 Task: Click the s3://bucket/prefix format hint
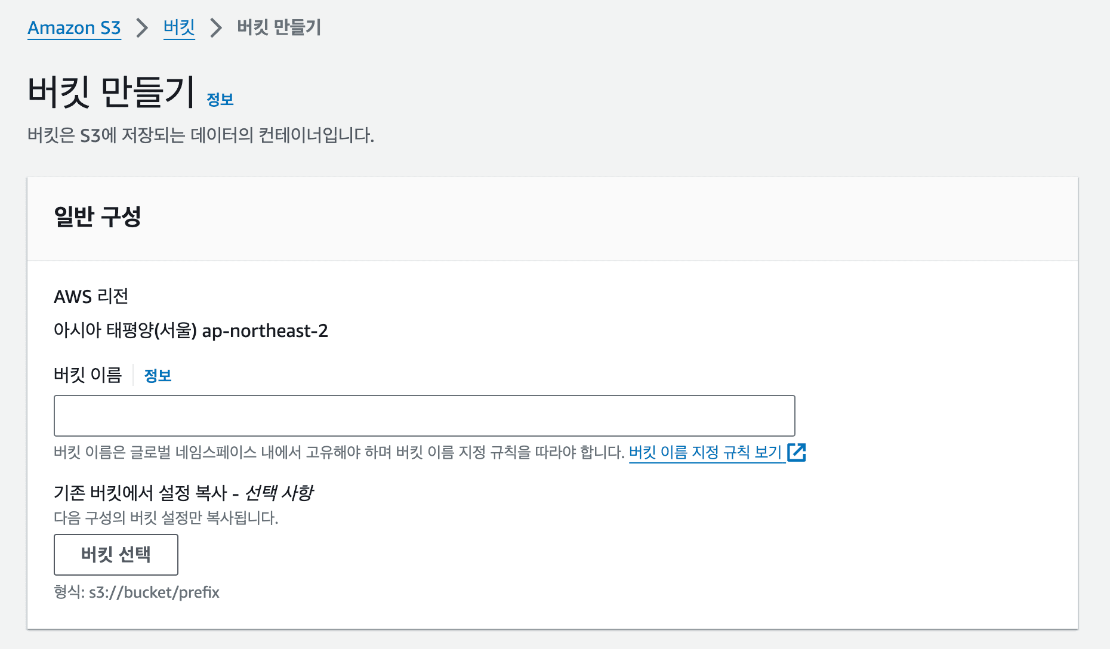coord(137,592)
